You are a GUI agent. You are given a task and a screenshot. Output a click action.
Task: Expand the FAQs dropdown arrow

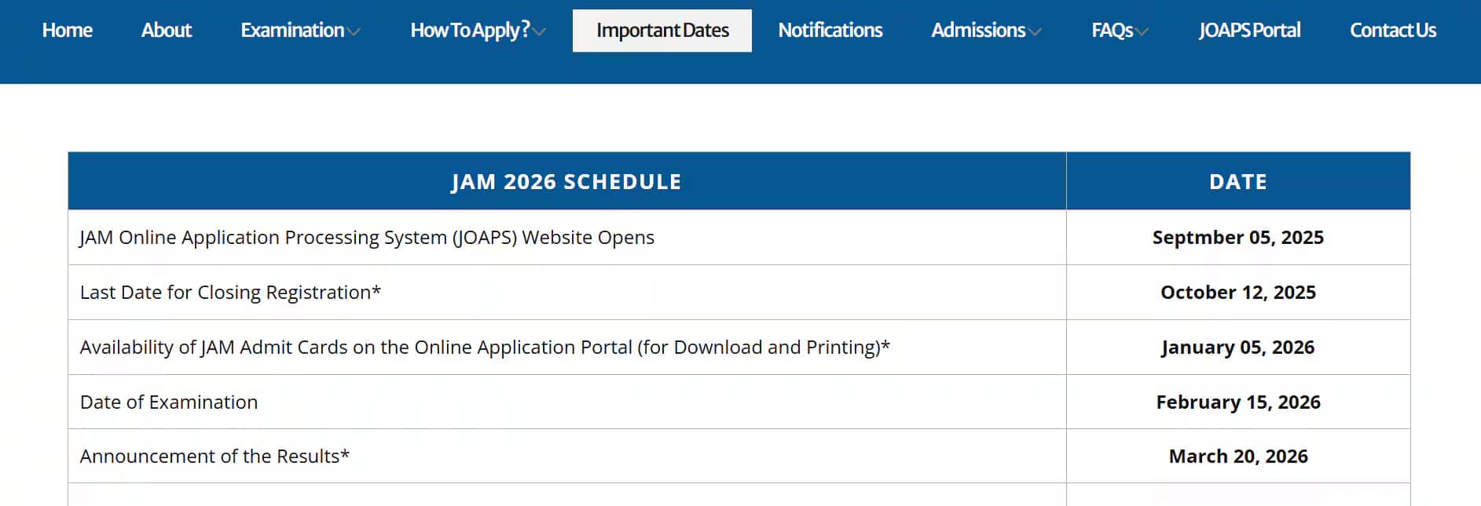(x=1142, y=32)
